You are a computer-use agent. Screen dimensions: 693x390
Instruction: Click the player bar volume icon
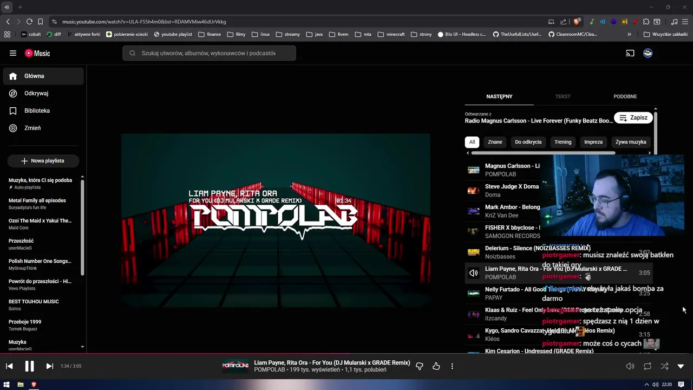(630, 366)
